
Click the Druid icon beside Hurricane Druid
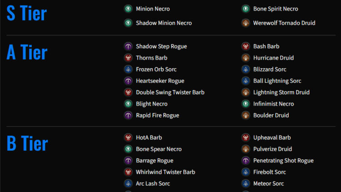[x=246, y=58]
